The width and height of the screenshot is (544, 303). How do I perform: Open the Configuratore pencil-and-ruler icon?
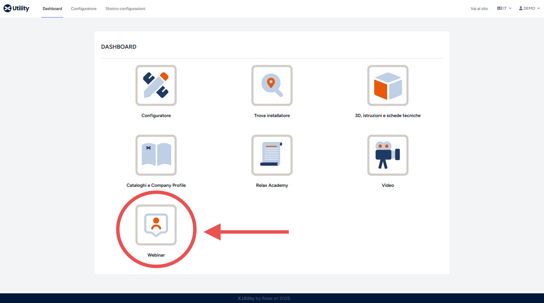click(156, 85)
